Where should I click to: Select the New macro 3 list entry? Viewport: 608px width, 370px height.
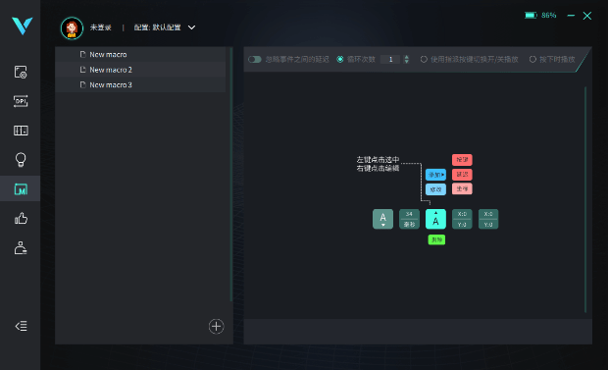pos(140,84)
